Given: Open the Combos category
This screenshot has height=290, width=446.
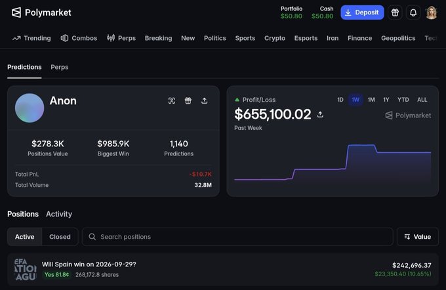Looking at the screenshot, I should click(79, 38).
